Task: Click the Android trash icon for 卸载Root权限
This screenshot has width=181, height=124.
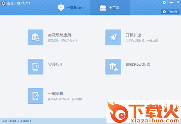Action: (113, 67)
